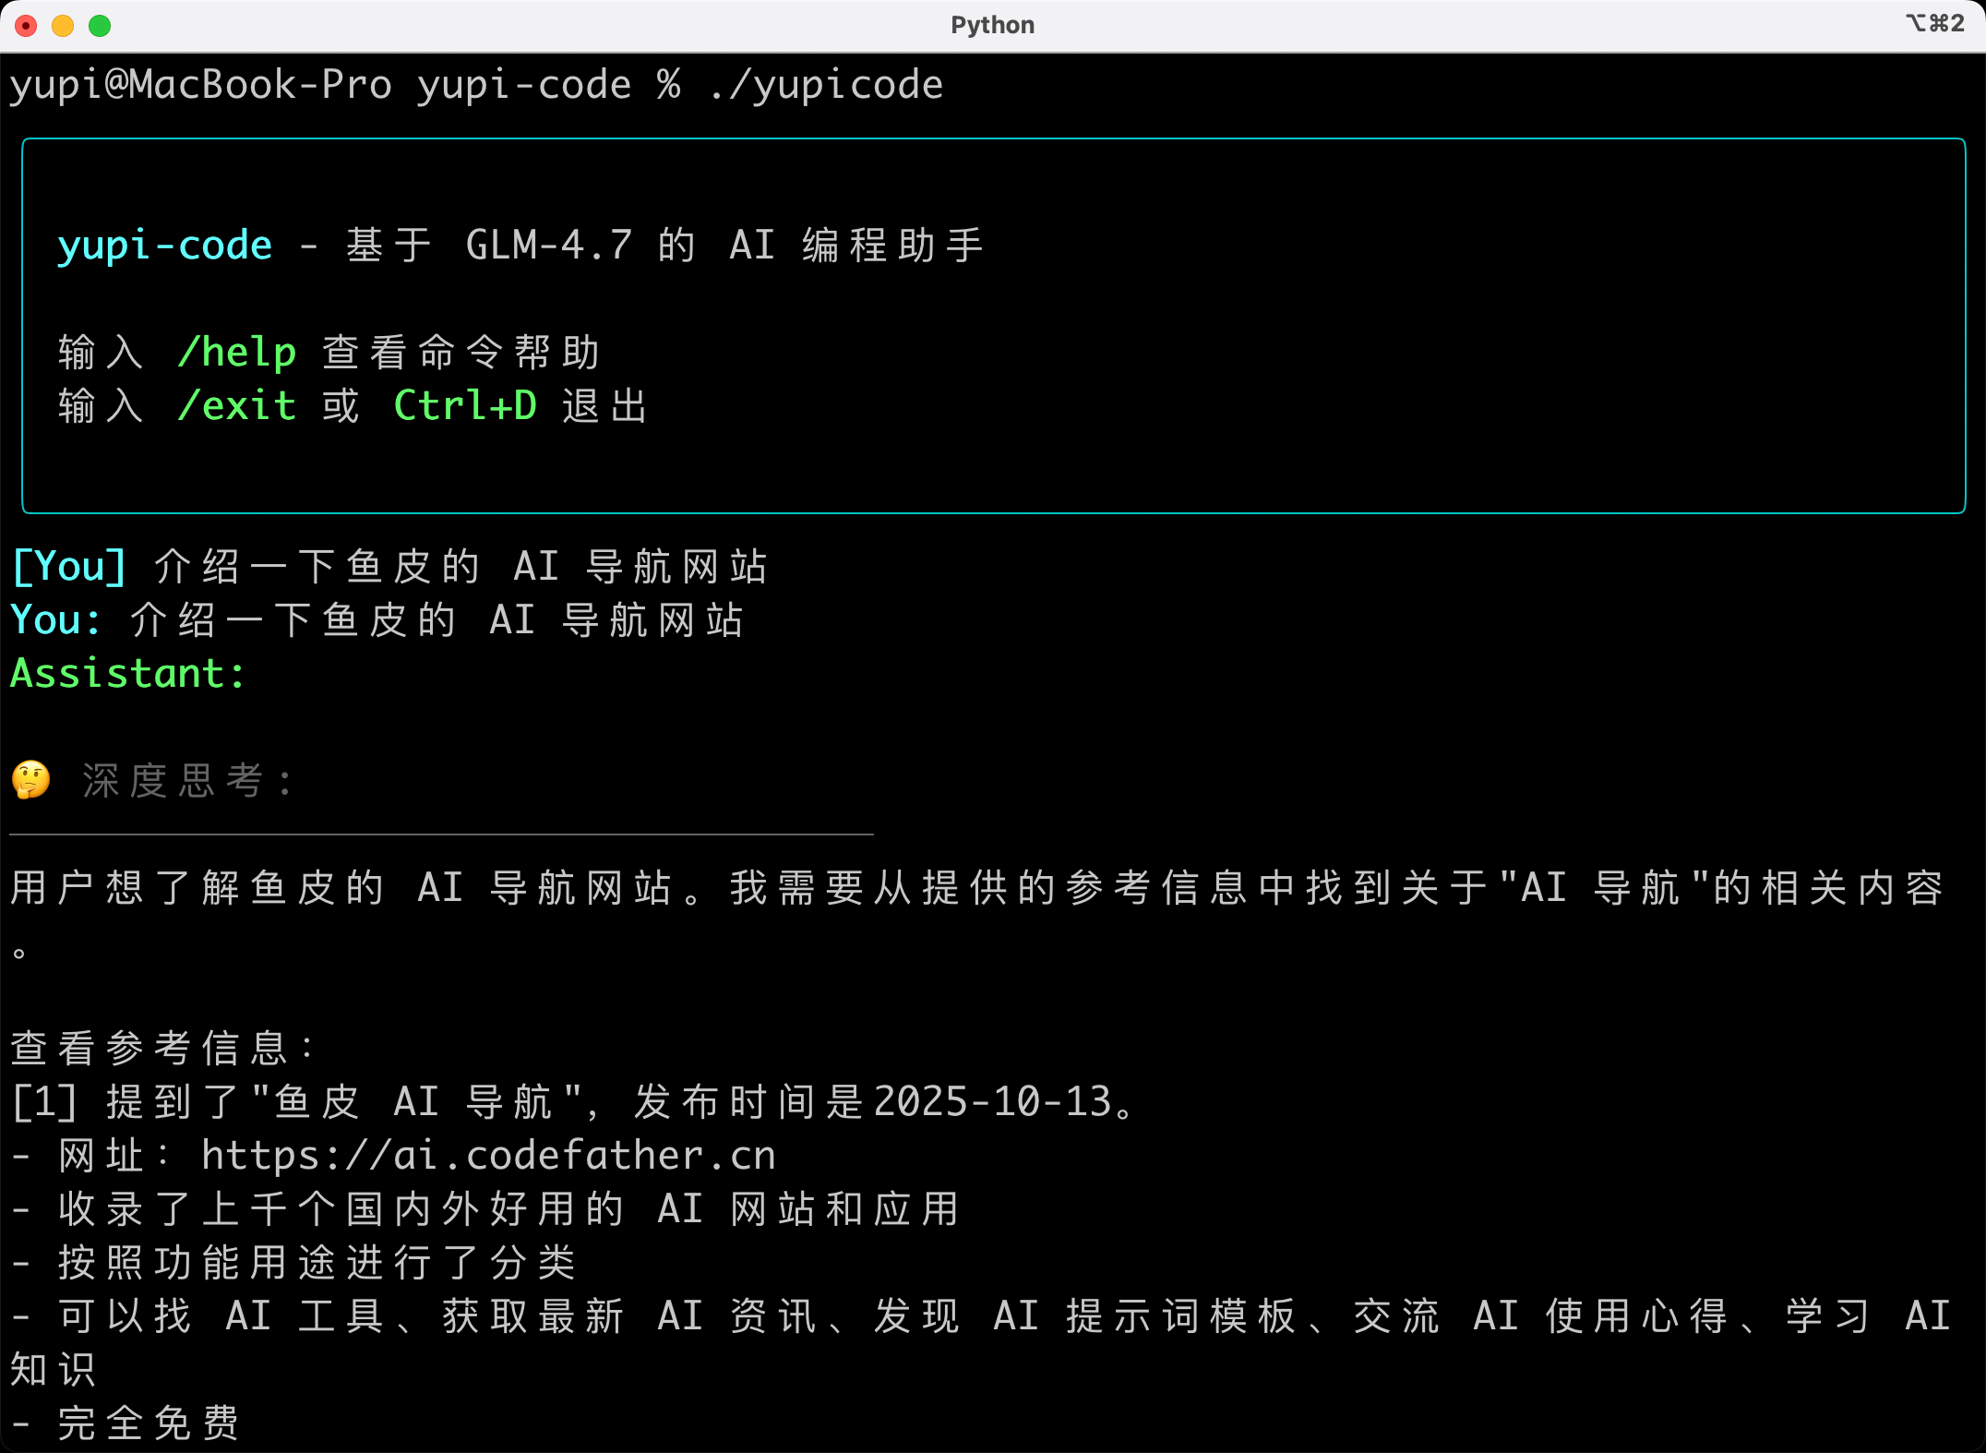Click the yellow minimize window button

[63, 26]
